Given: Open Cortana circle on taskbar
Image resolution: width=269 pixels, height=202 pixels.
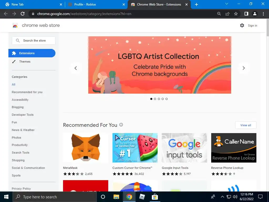Looking at the screenshot, I should point(103,197).
